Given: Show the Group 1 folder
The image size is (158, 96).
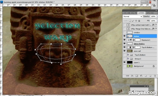Looking at the screenshot, I should [125, 59].
